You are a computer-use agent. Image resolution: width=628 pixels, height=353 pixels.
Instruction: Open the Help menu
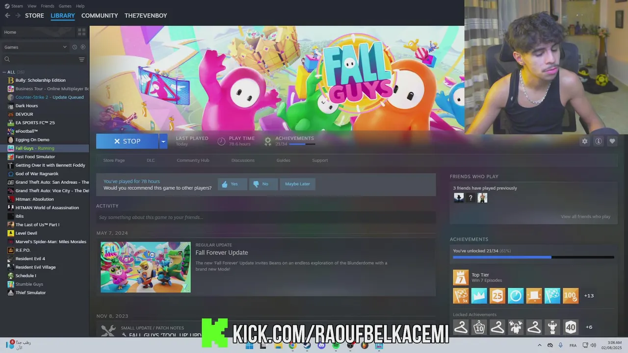click(x=80, y=6)
